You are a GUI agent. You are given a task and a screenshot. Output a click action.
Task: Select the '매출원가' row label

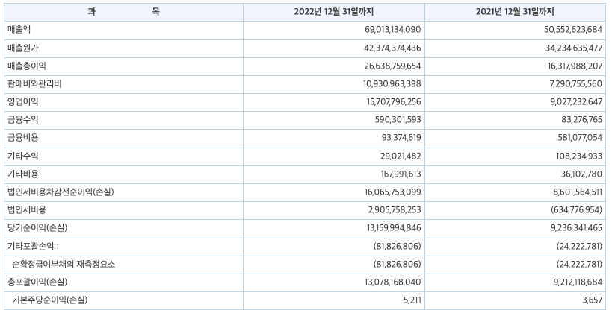tap(23, 48)
